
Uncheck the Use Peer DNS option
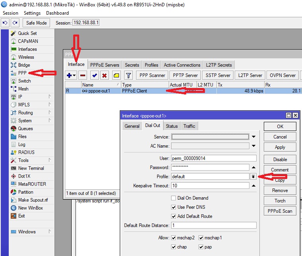[173, 207]
